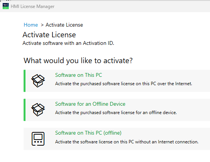Click the description 'Activate the purchased software license on this PC over the Internet.'
The height and width of the screenshot is (162, 210).
click(x=124, y=84)
